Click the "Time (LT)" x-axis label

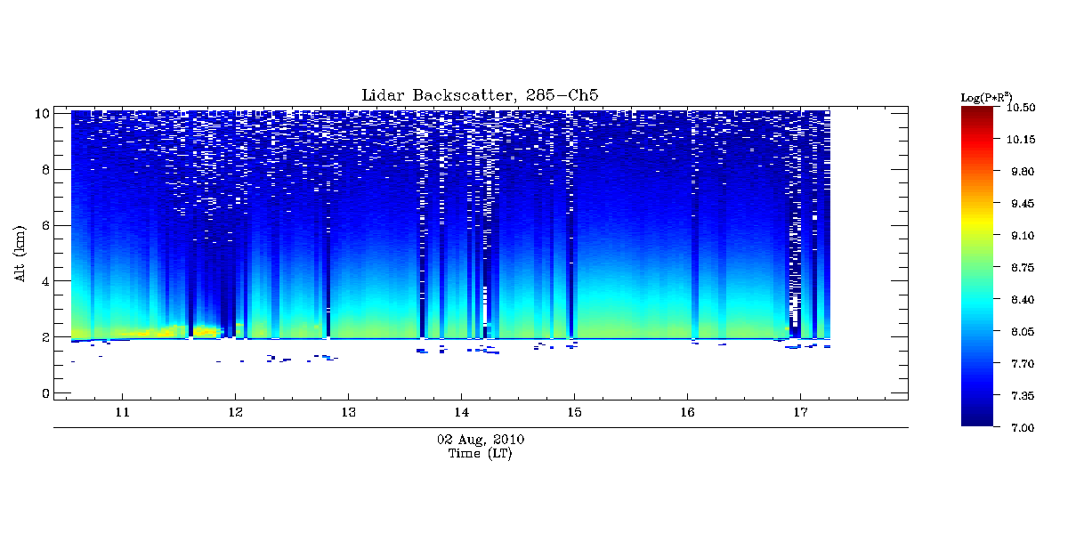tap(480, 454)
